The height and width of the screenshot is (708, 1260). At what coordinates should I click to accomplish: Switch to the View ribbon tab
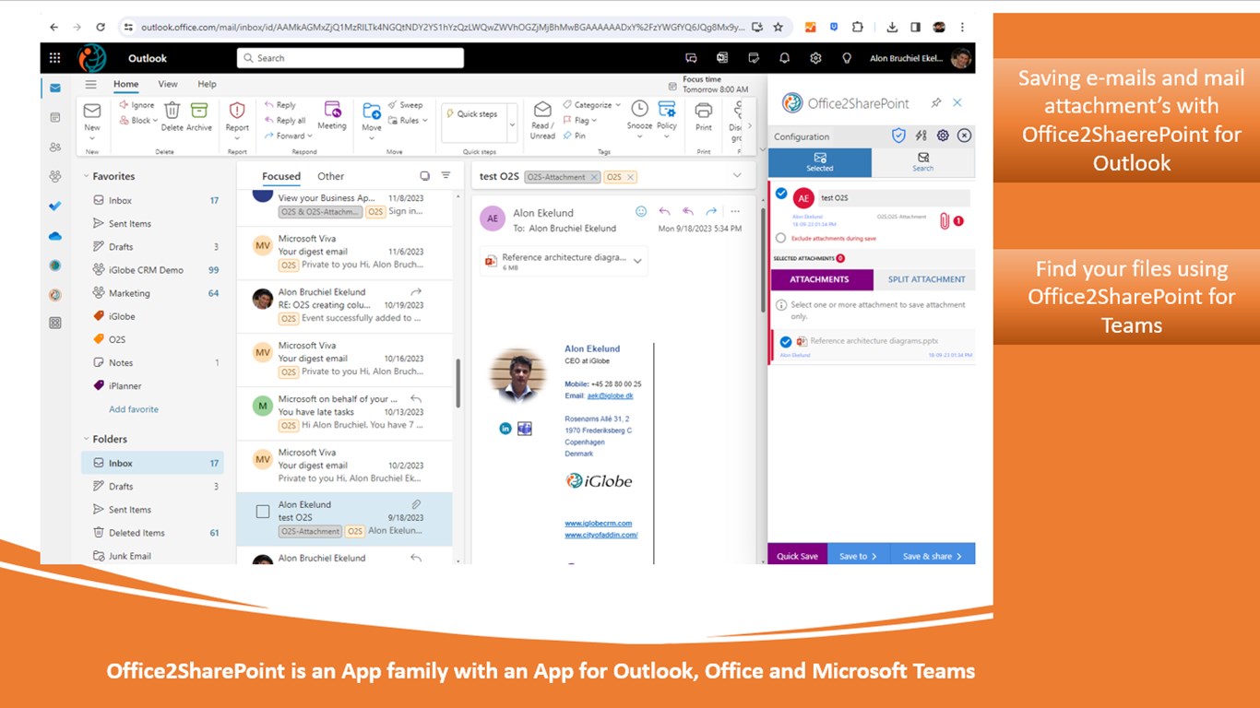(168, 84)
